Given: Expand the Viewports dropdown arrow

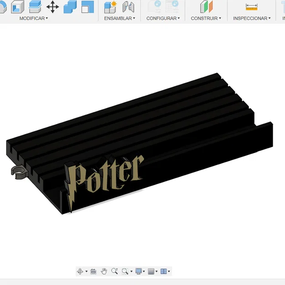Looking at the screenshot, I should [x=169, y=272].
